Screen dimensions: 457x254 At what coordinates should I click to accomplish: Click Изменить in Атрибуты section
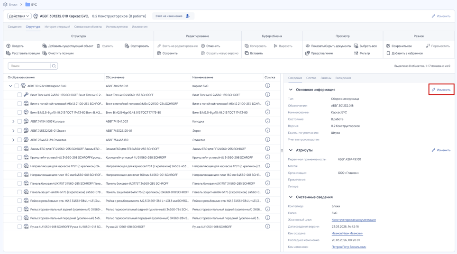(441, 150)
